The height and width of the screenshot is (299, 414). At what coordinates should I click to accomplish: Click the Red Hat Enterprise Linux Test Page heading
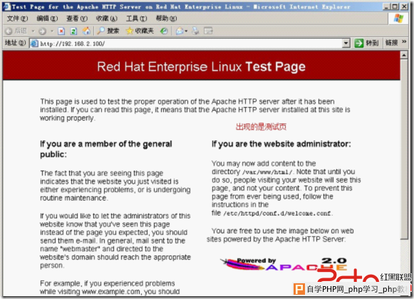click(201, 66)
